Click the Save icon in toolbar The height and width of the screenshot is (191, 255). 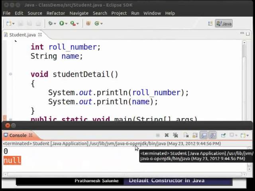pos(21,24)
